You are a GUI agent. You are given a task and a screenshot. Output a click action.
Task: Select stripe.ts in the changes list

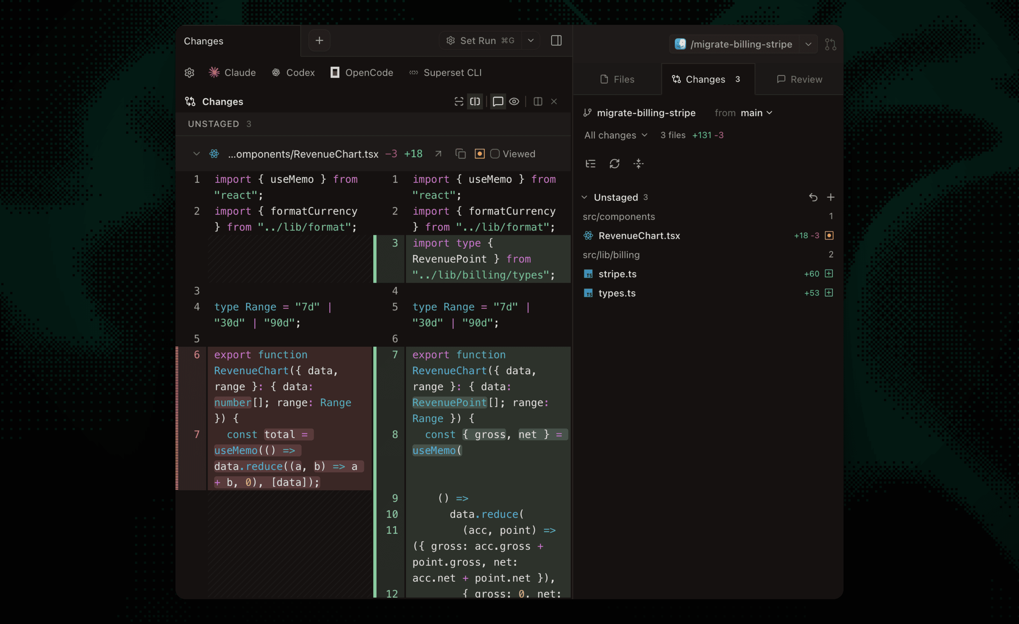[x=708, y=274]
